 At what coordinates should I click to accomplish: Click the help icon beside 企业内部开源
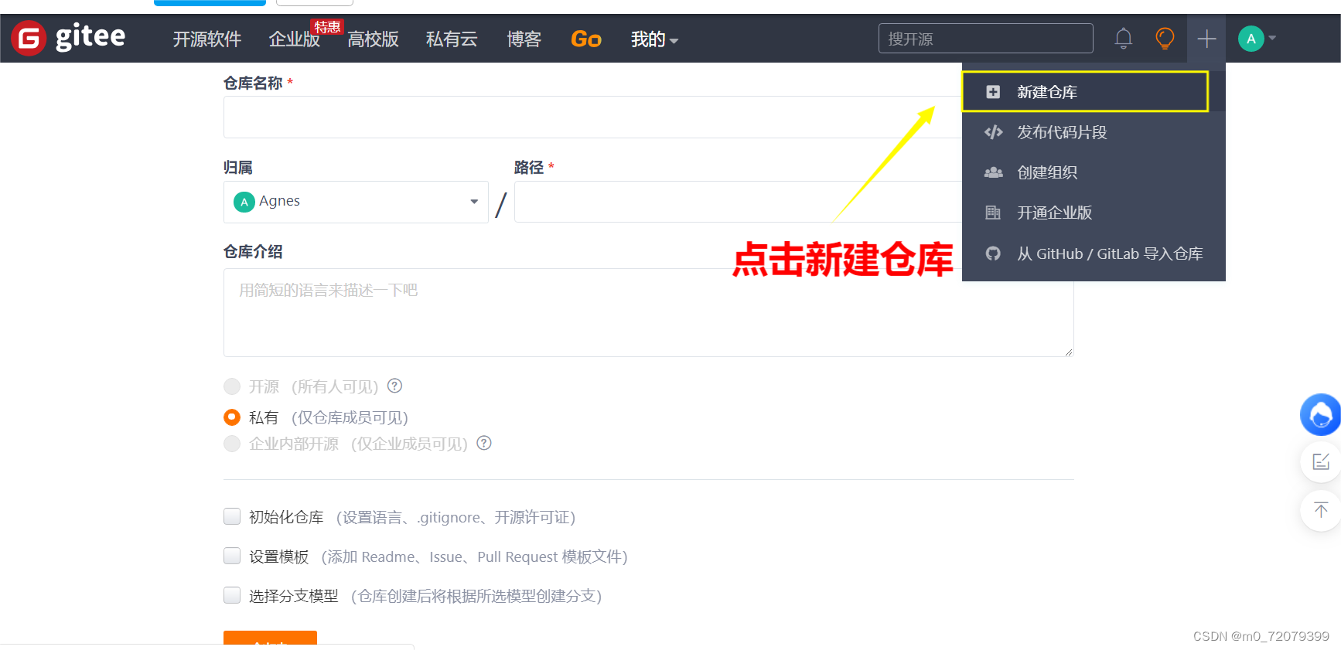[484, 443]
